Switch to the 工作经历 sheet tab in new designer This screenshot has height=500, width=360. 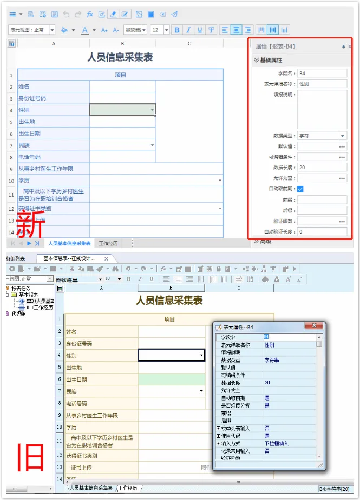[x=108, y=243]
